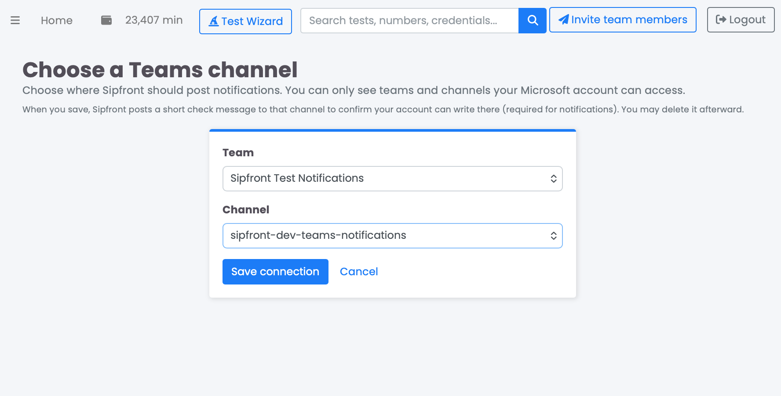Click the flask icon in Test Wizard button
Image resolution: width=781 pixels, height=396 pixels.
[213, 21]
